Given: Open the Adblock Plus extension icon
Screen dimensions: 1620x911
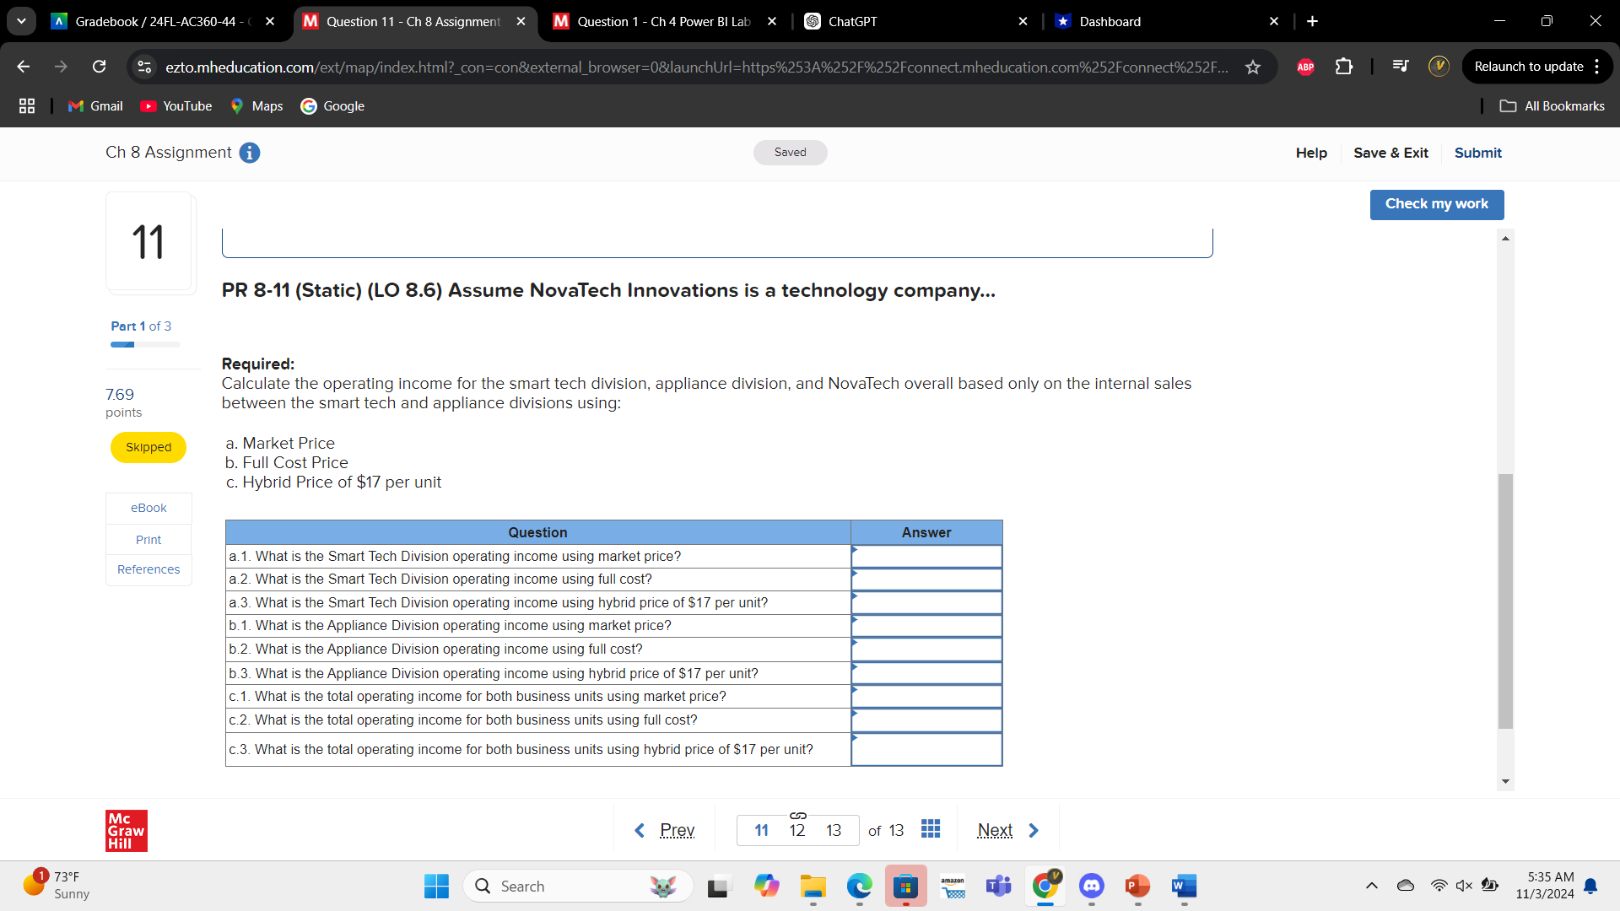Looking at the screenshot, I should [x=1304, y=67].
